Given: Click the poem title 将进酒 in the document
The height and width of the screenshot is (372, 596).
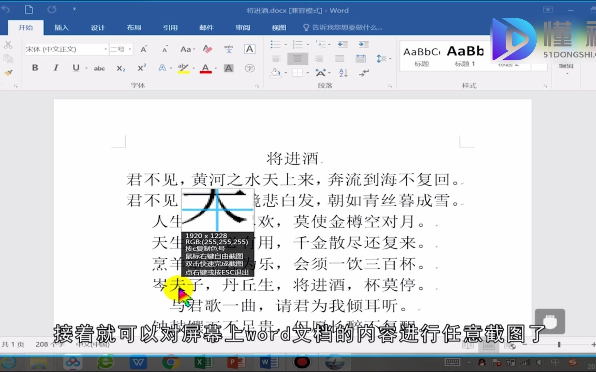Looking at the screenshot, I should [x=292, y=159].
